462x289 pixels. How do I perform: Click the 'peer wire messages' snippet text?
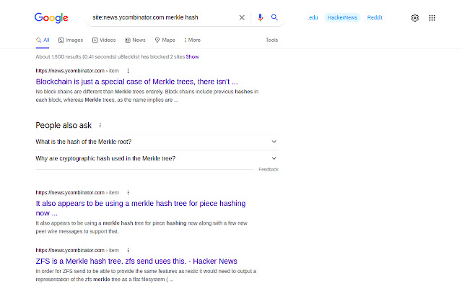(x=77, y=231)
